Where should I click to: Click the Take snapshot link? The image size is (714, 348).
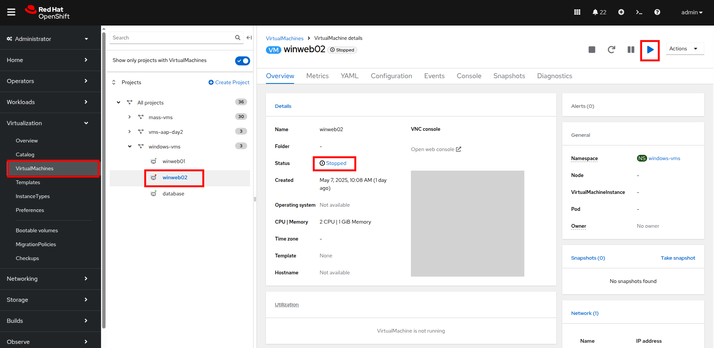[x=678, y=258]
